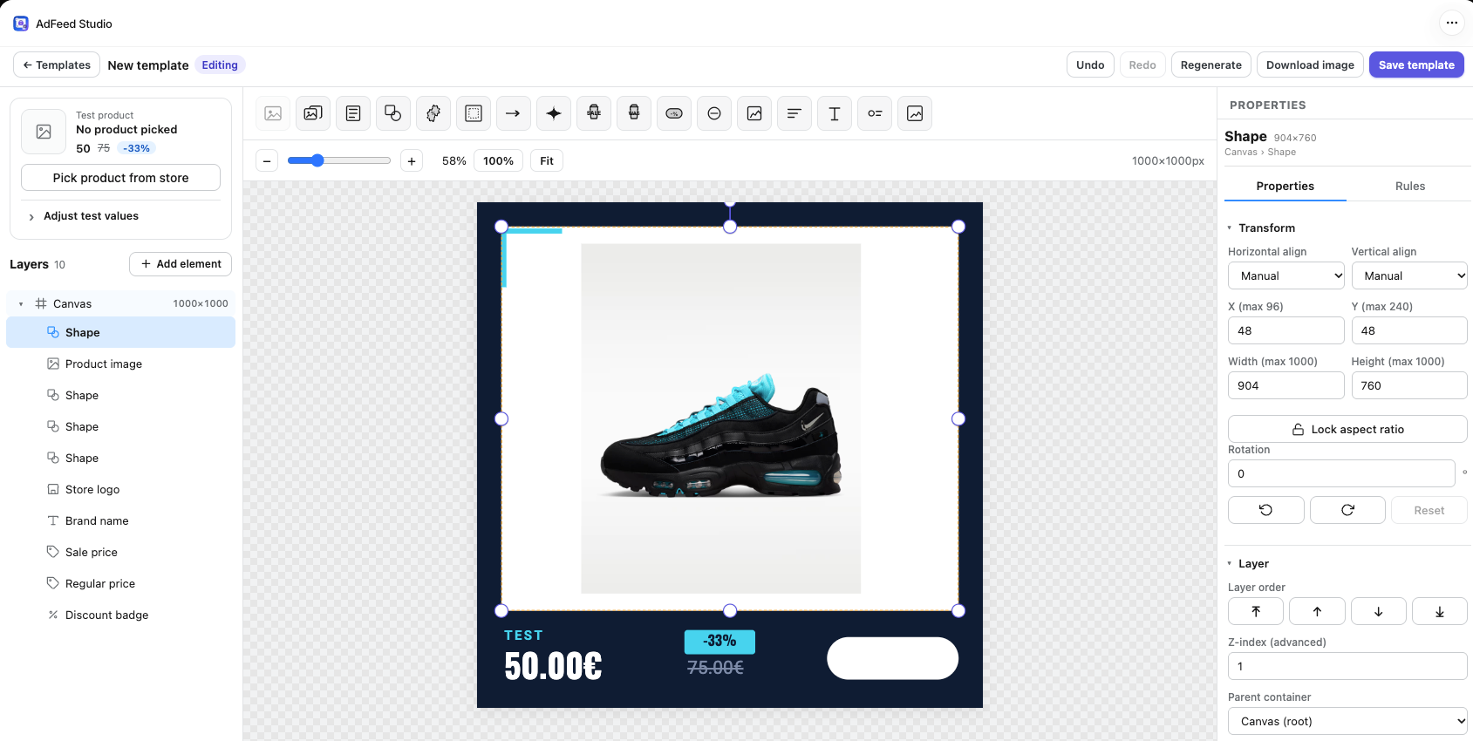The image size is (1473, 741).
Task: Collapse the Canvas layer tree
Action: (21, 304)
